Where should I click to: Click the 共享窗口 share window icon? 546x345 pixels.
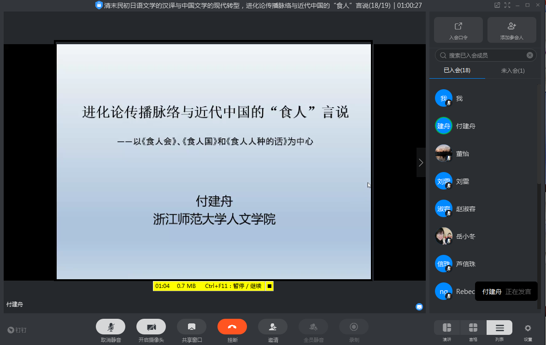(192, 327)
